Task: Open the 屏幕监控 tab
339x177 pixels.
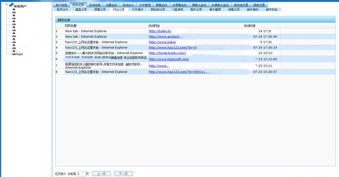Action: pyautogui.click(x=161, y=5)
